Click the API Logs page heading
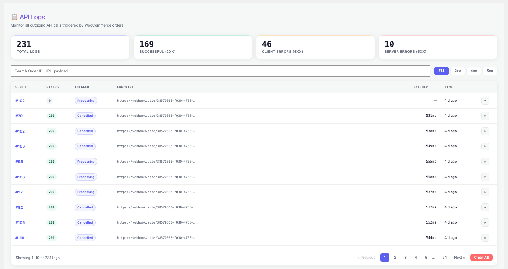 (x=32, y=17)
